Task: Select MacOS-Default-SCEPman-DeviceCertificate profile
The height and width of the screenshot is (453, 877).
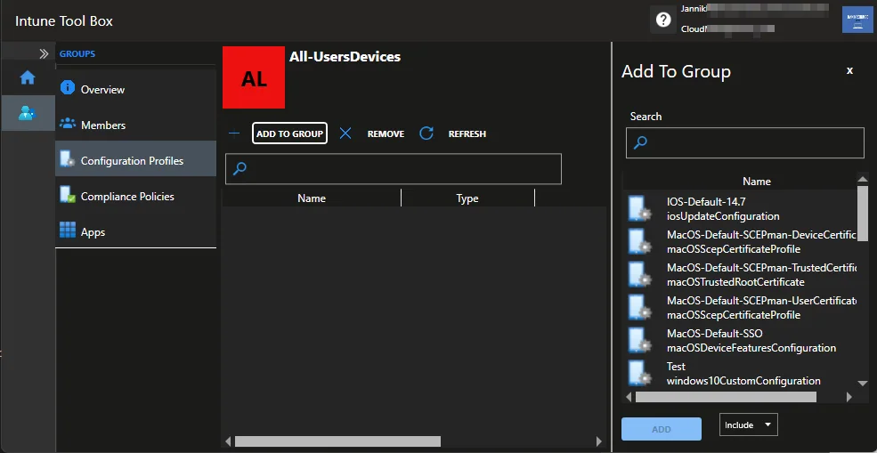Action: pos(739,241)
